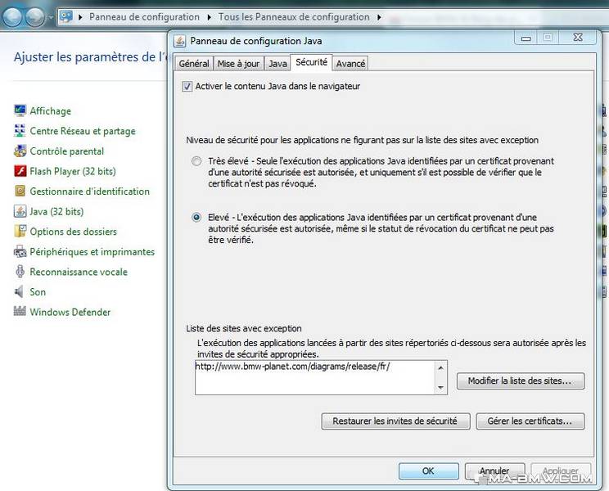The image size is (609, 491).
Task: Switch to the Sécurité tab
Action: pos(312,62)
